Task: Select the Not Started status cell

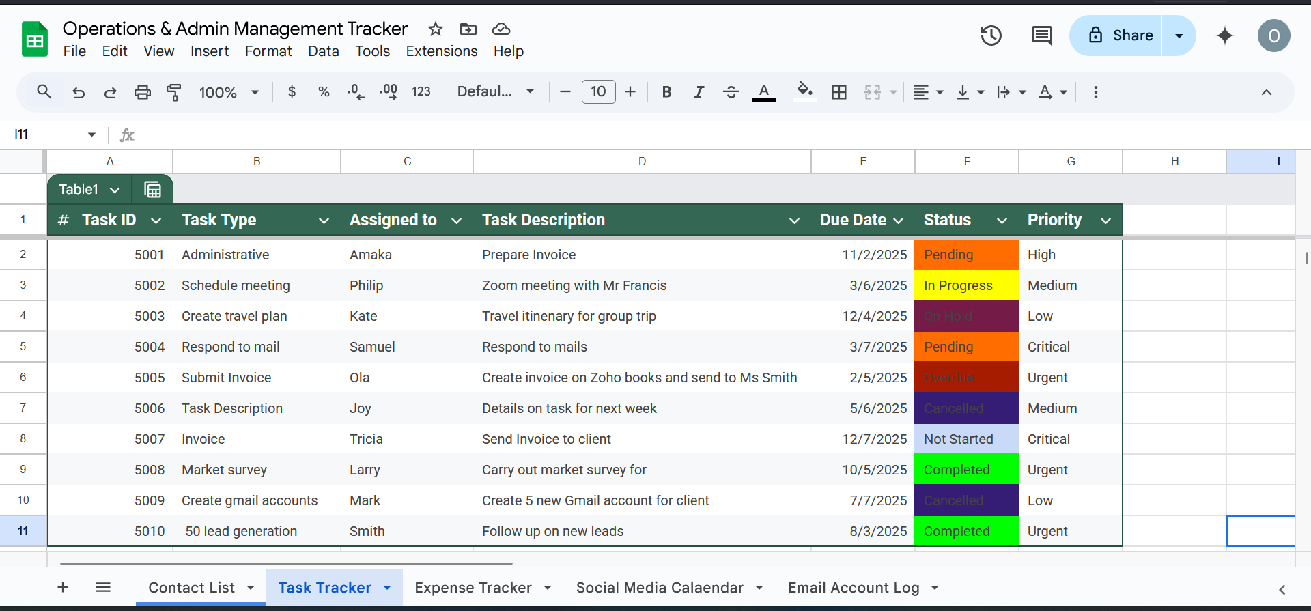Action: (967, 439)
